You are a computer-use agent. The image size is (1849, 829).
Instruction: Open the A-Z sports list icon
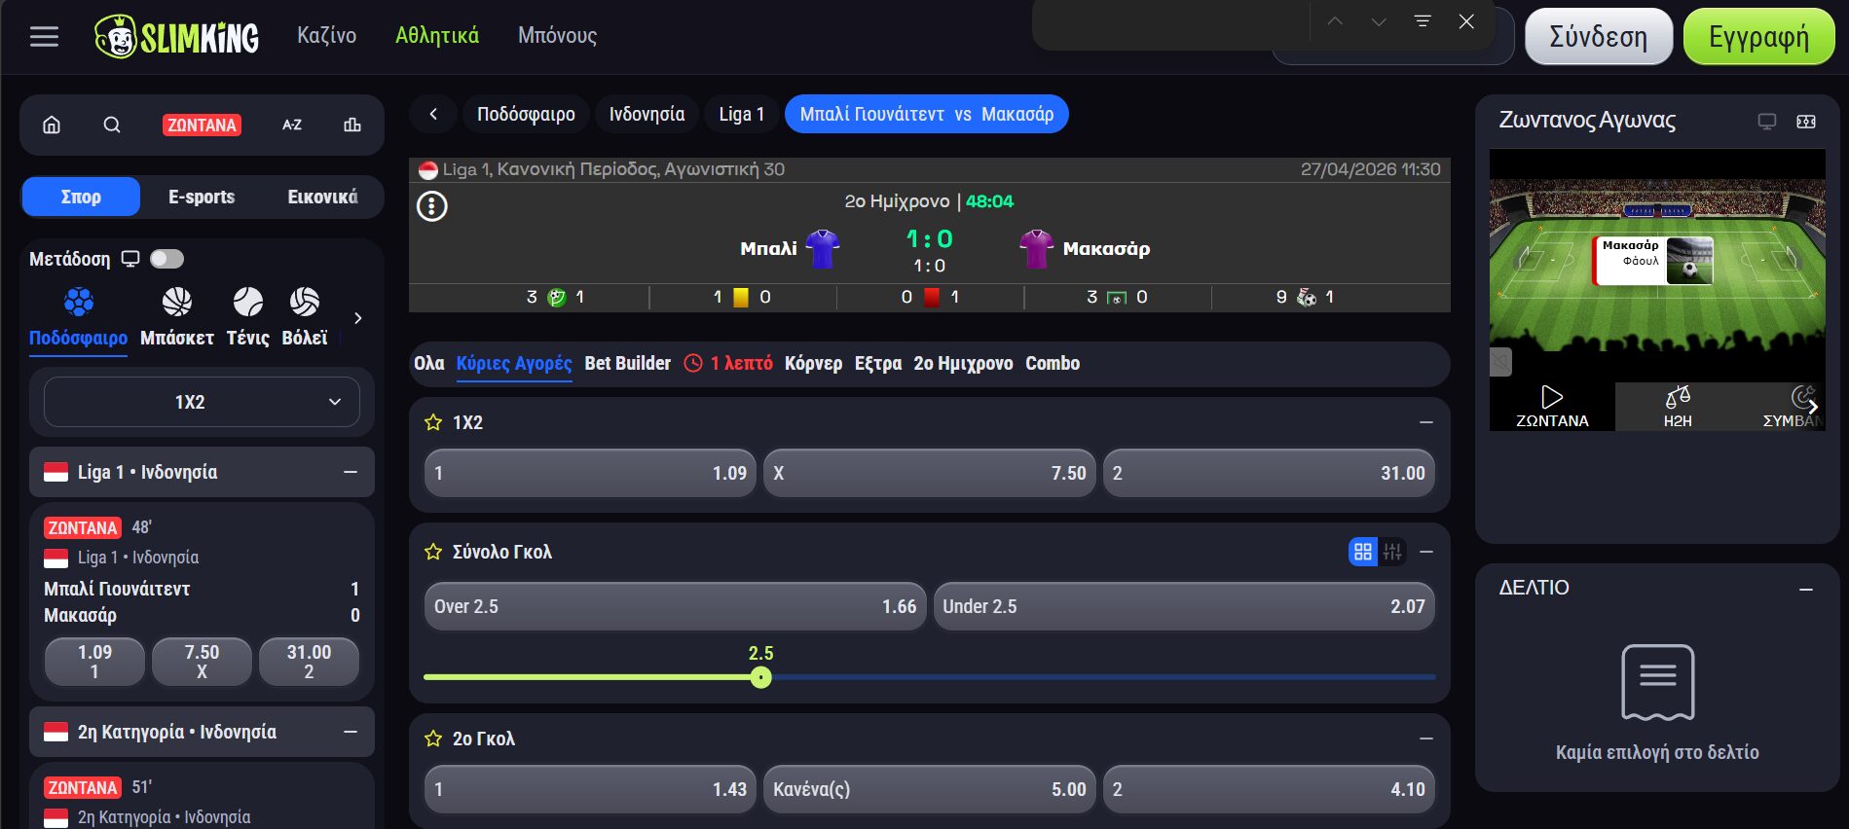(x=292, y=125)
